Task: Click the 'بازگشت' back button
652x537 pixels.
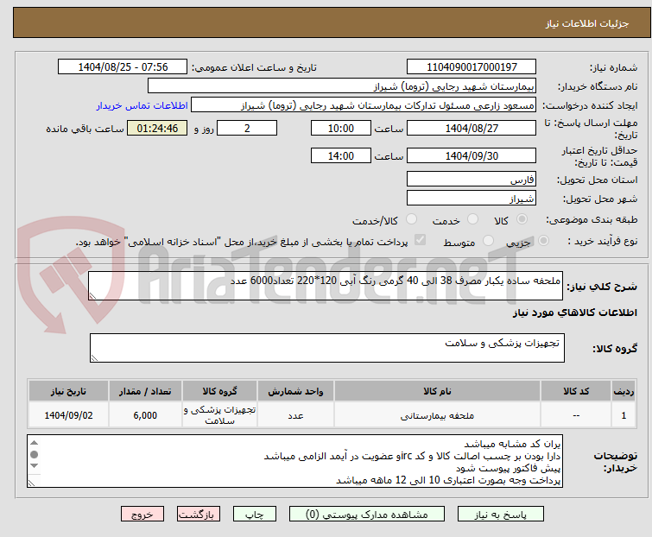Action: pos(199,515)
